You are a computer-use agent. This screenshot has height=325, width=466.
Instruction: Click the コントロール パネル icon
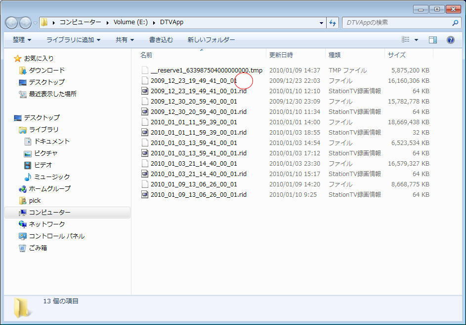coord(23,236)
